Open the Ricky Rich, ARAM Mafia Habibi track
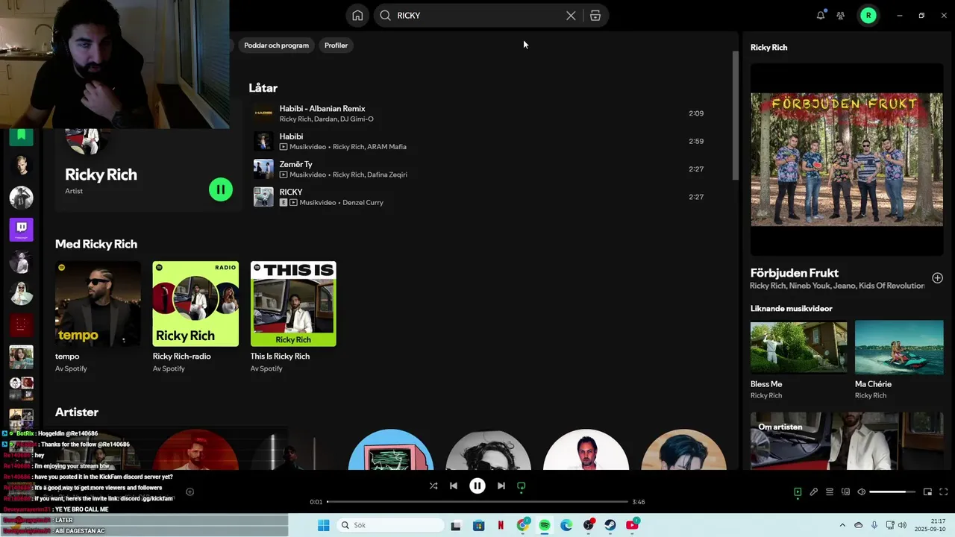Viewport: 955px width, 537px height. (477, 141)
